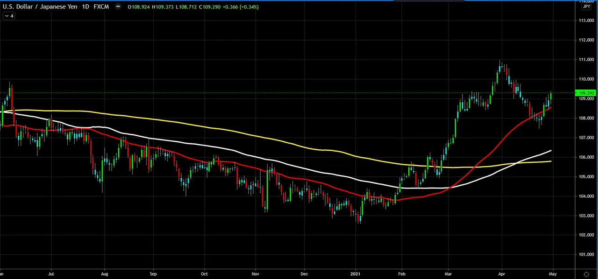Click the chart settings gear icon

pos(586,274)
